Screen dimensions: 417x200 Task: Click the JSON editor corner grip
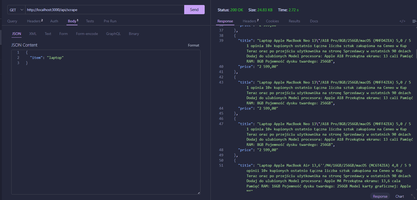(199, 193)
